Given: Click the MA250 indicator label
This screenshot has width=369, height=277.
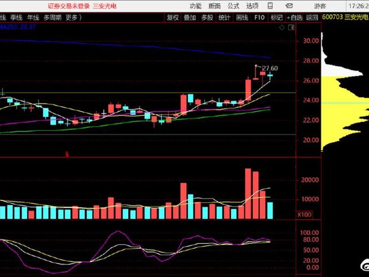Looking at the screenshot, I should (18, 27).
